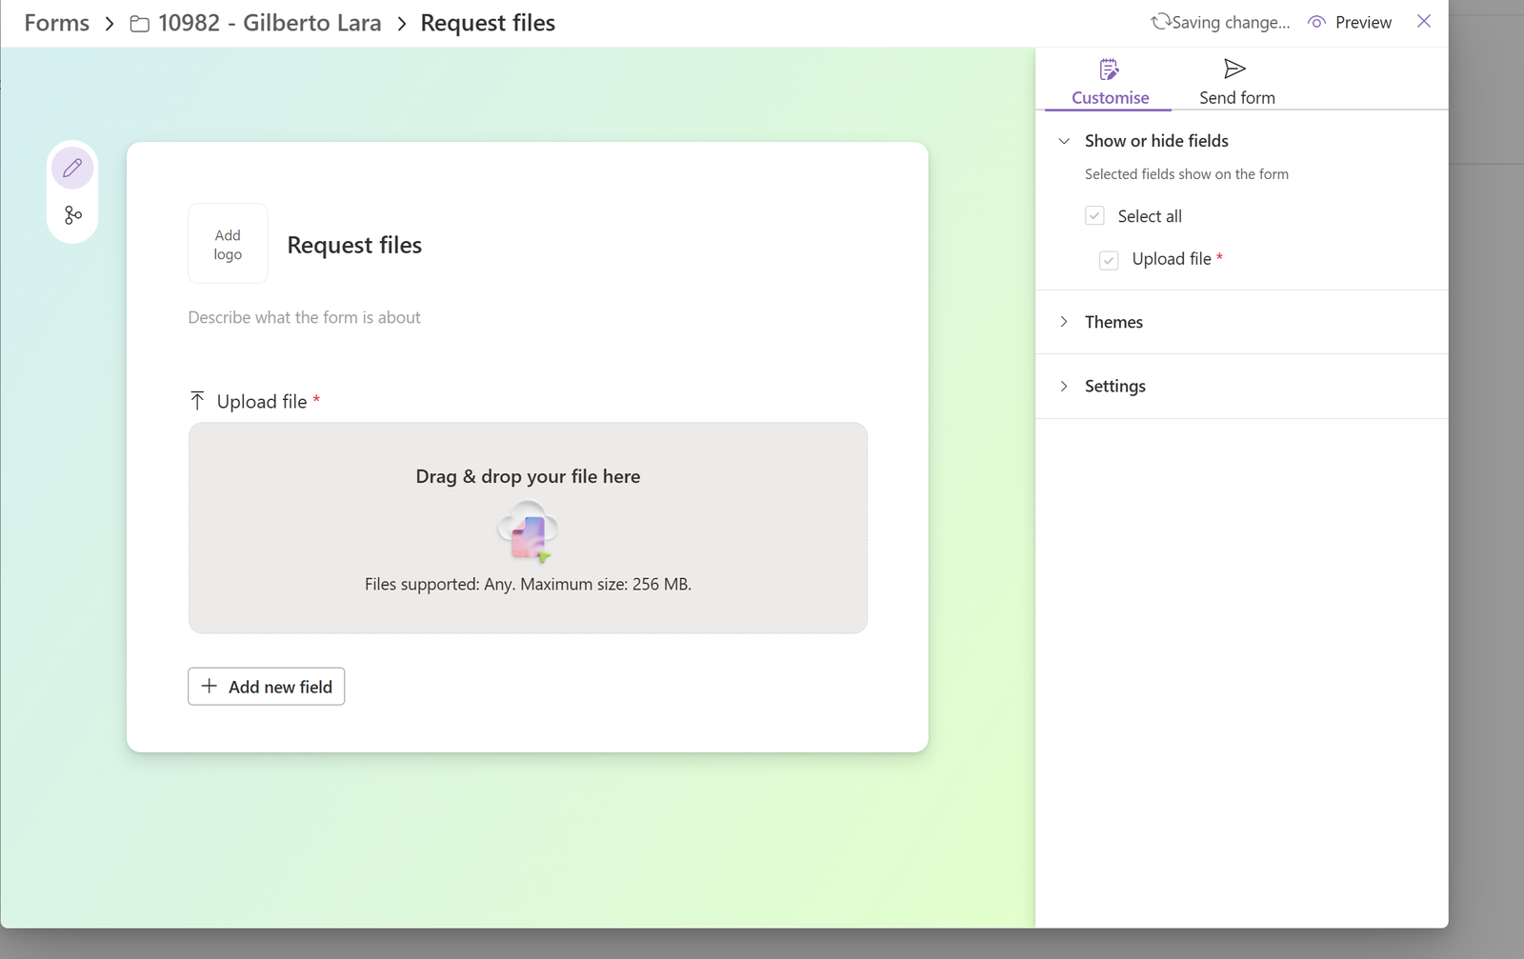Click the folder icon in breadcrumb
This screenshot has width=1524, height=959.
point(140,24)
